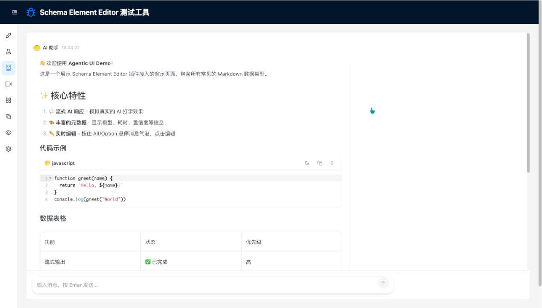Select the highlighted robot chat icon
The width and height of the screenshot is (542, 308).
(x=8, y=68)
